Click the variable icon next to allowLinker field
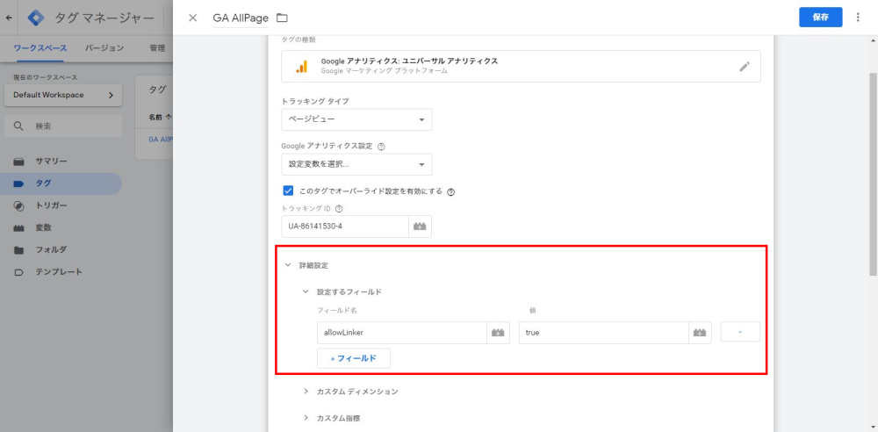 pyautogui.click(x=498, y=333)
